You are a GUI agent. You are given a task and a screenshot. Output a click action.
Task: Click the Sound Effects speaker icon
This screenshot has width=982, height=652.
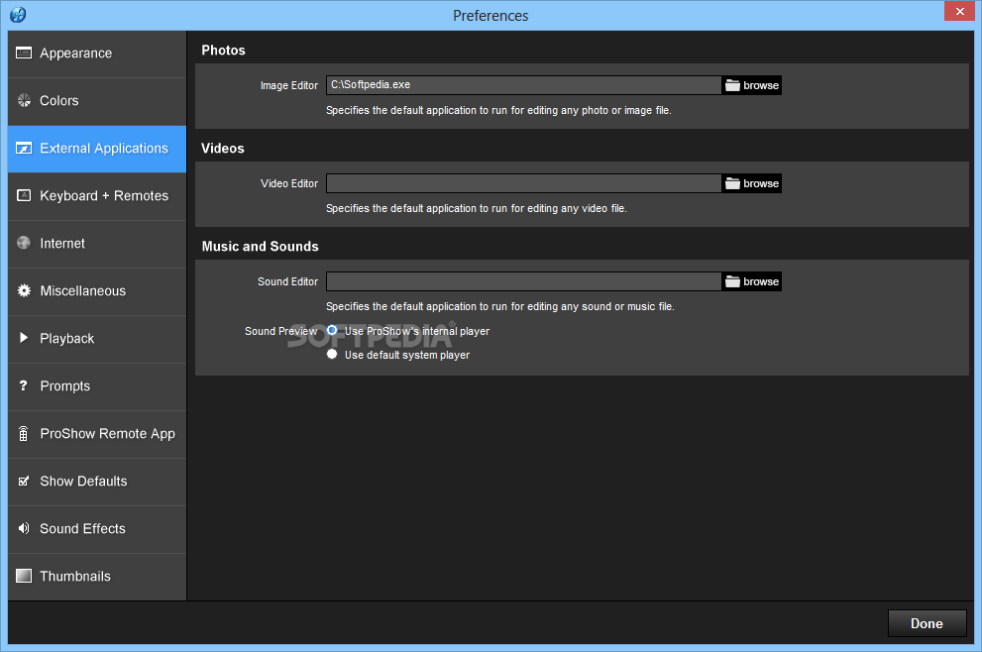click(x=24, y=528)
